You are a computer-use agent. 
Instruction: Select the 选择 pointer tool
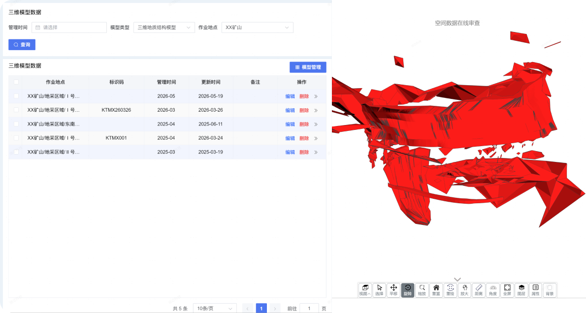click(x=379, y=290)
